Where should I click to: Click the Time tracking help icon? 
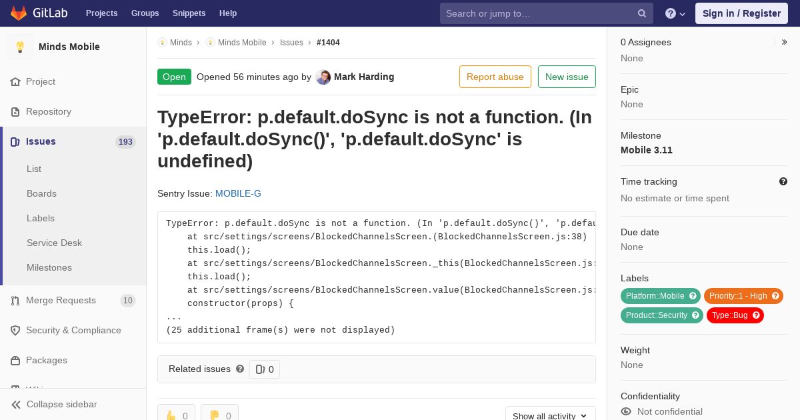(783, 181)
